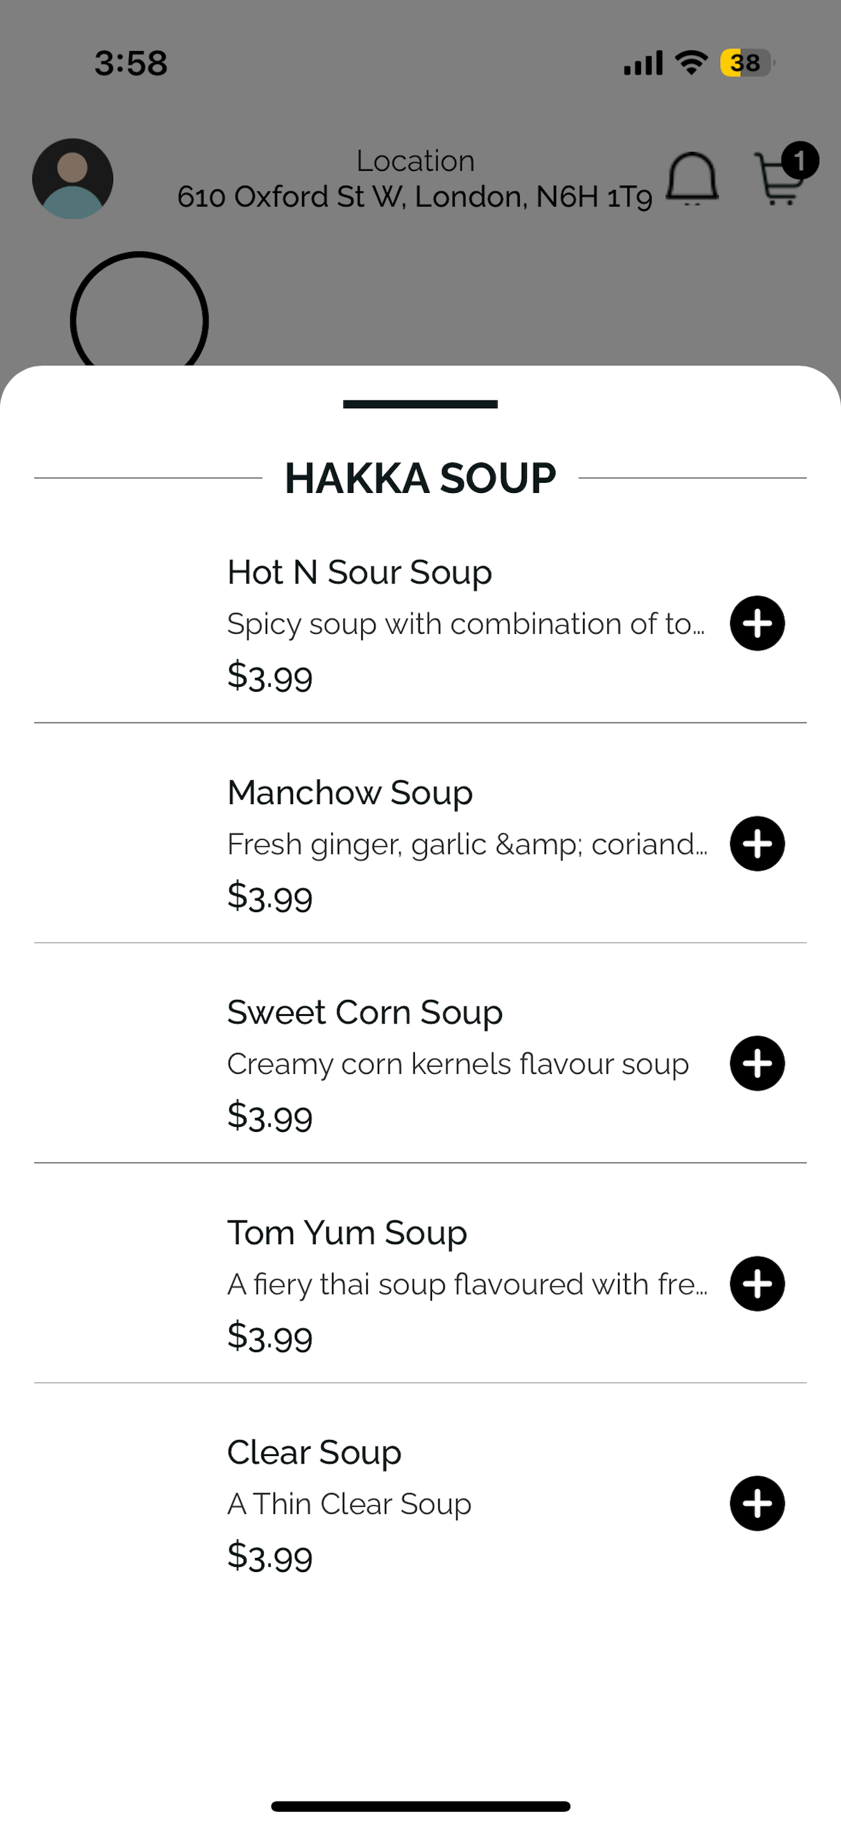Select Sweet Corn Soup title

pos(364,1013)
